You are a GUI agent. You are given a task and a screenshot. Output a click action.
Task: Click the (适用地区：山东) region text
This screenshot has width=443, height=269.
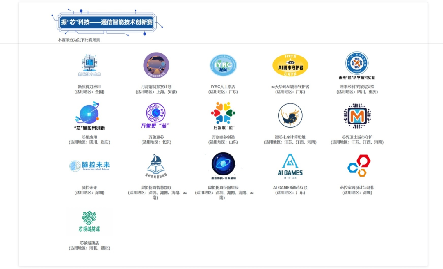pos(223,142)
